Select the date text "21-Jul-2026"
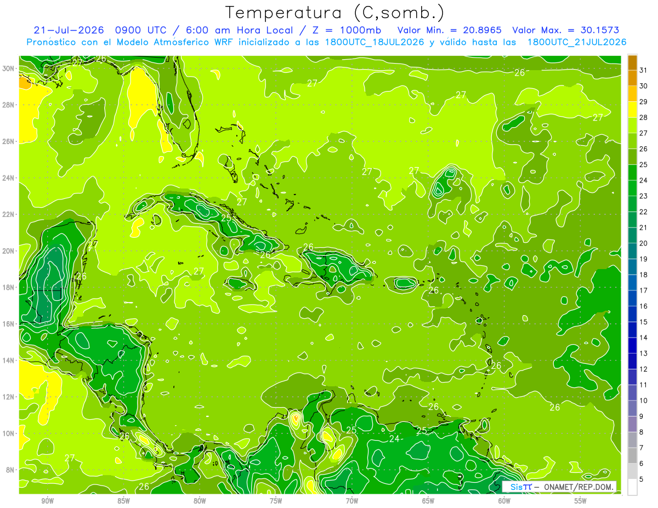Image resolution: width=658 pixels, height=508 pixels. [x=69, y=30]
